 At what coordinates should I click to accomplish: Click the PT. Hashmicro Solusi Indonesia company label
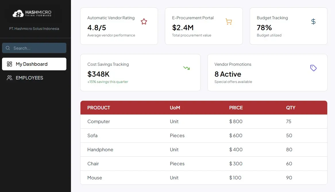click(x=34, y=28)
